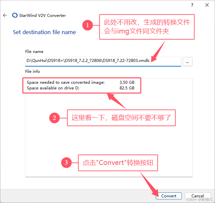Click the 82.5 GB value

click(x=127, y=88)
